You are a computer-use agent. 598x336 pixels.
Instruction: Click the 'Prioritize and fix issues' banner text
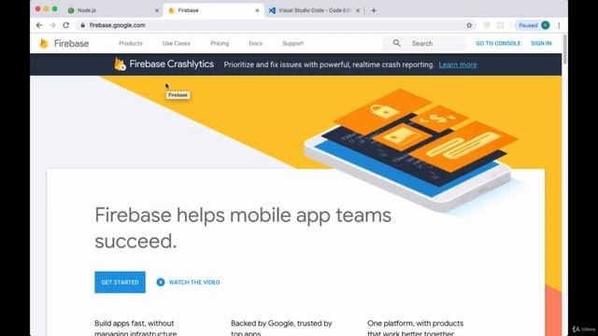click(x=329, y=64)
